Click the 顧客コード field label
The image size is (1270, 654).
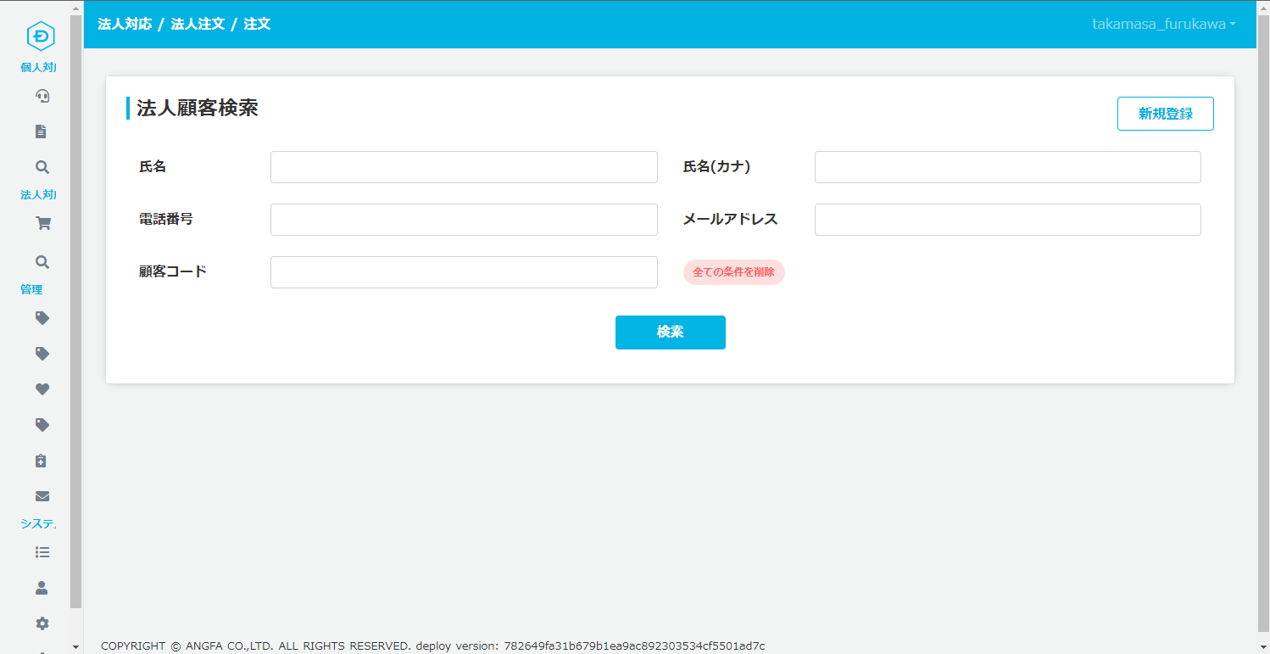[173, 271]
